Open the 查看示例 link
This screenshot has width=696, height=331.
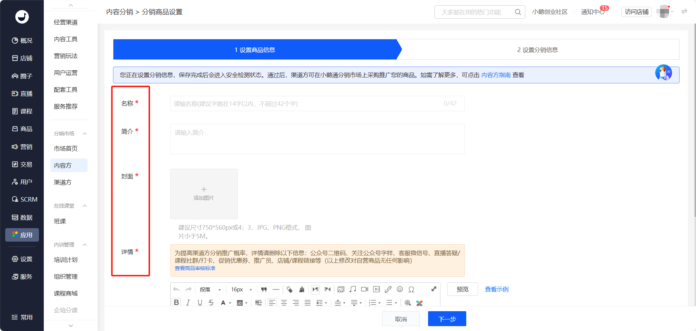(x=497, y=289)
